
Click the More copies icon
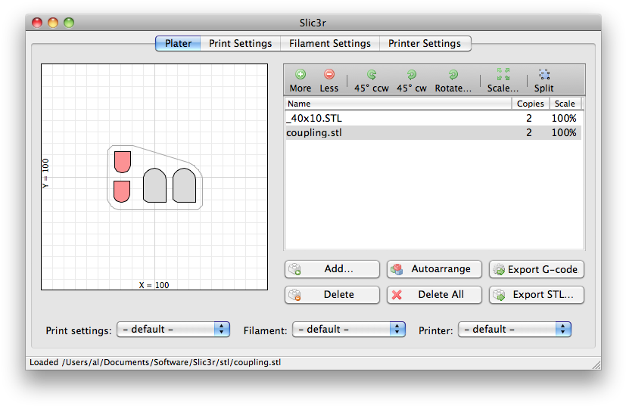pyautogui.click(x=300, y=75)
